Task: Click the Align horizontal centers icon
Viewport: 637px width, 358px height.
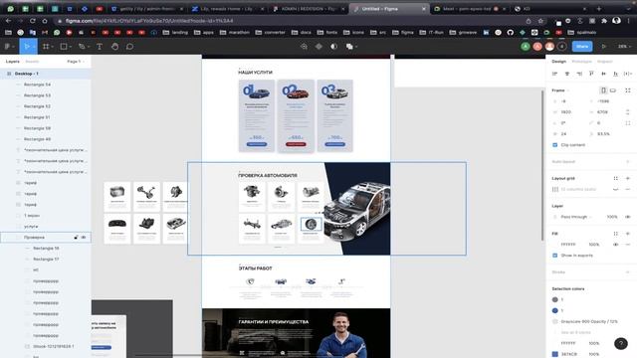Action: tap(567, 74)
